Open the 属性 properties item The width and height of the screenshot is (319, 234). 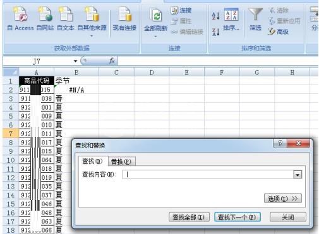coord(181,21)
